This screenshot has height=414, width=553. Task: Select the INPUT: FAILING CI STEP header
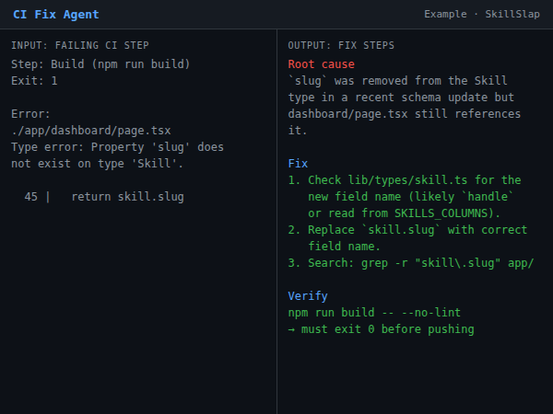pyautogui.click(x=80, y=46)
